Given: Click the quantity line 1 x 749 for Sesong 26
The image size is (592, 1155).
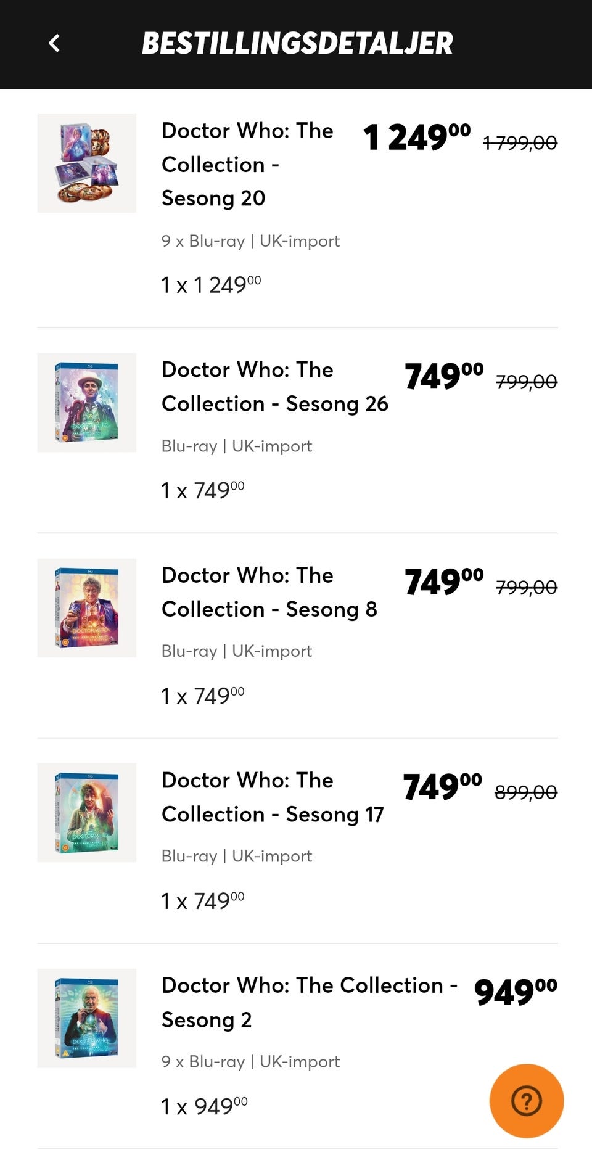Looking at the screenshot, I should [x=203, y=491].
